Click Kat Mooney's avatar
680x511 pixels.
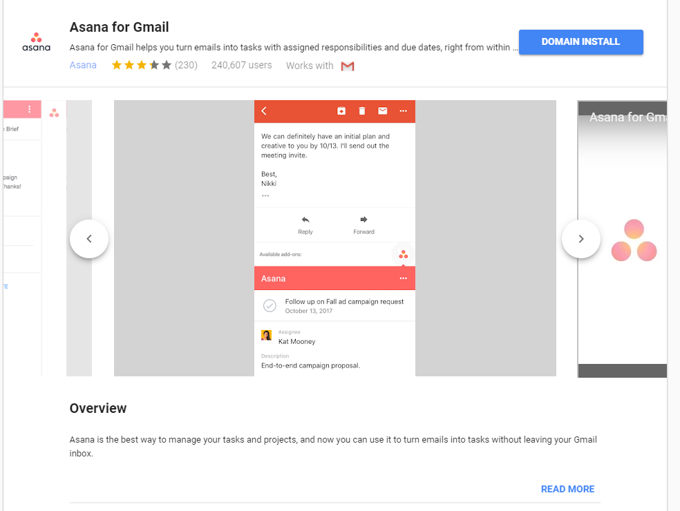[x=266, y=335]
